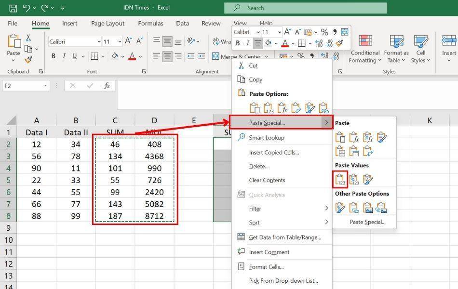Choose Linked Picture under Other Paste Options
Viewport: 458px width, 289px height.
click(x=381, y=208)
